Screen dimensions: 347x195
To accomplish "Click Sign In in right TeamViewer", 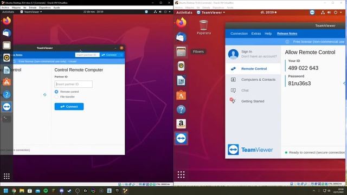I will (x=247, y=51).
